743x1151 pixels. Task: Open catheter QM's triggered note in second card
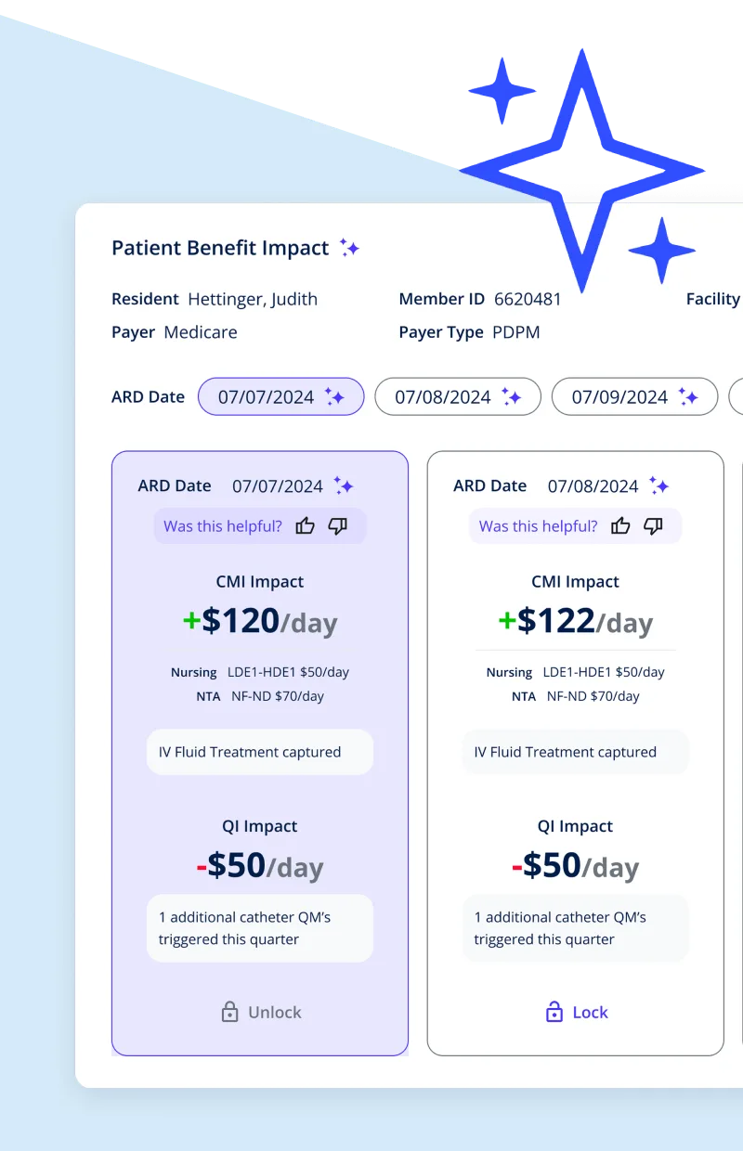576,928
